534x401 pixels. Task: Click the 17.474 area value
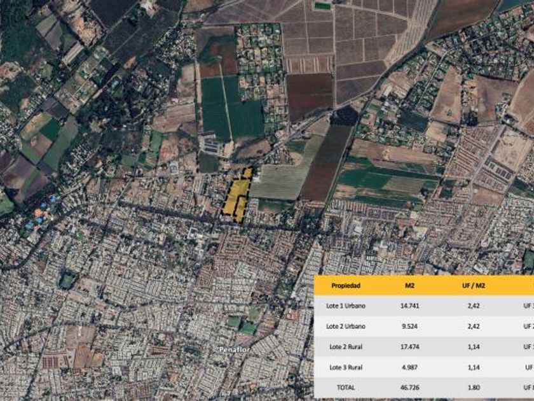click(409, 347)
